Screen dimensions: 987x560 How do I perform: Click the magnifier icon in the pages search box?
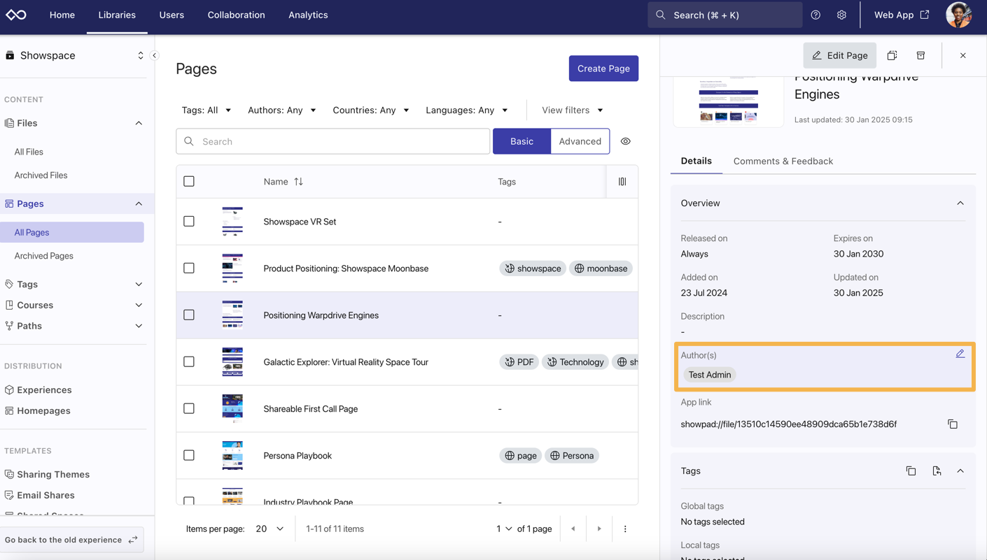pos(189,141)
